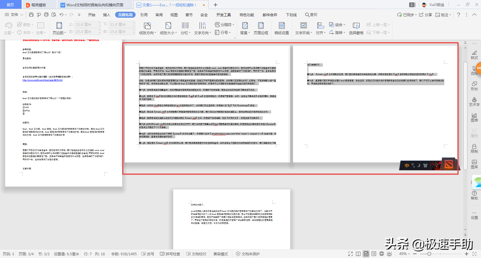Open 页边距 page margins tool
Screen dimensions: 481x258
coord(59,28)
